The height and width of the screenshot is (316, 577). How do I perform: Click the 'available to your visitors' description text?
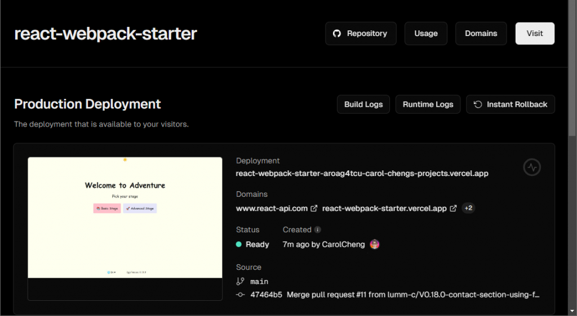(101, 124)
